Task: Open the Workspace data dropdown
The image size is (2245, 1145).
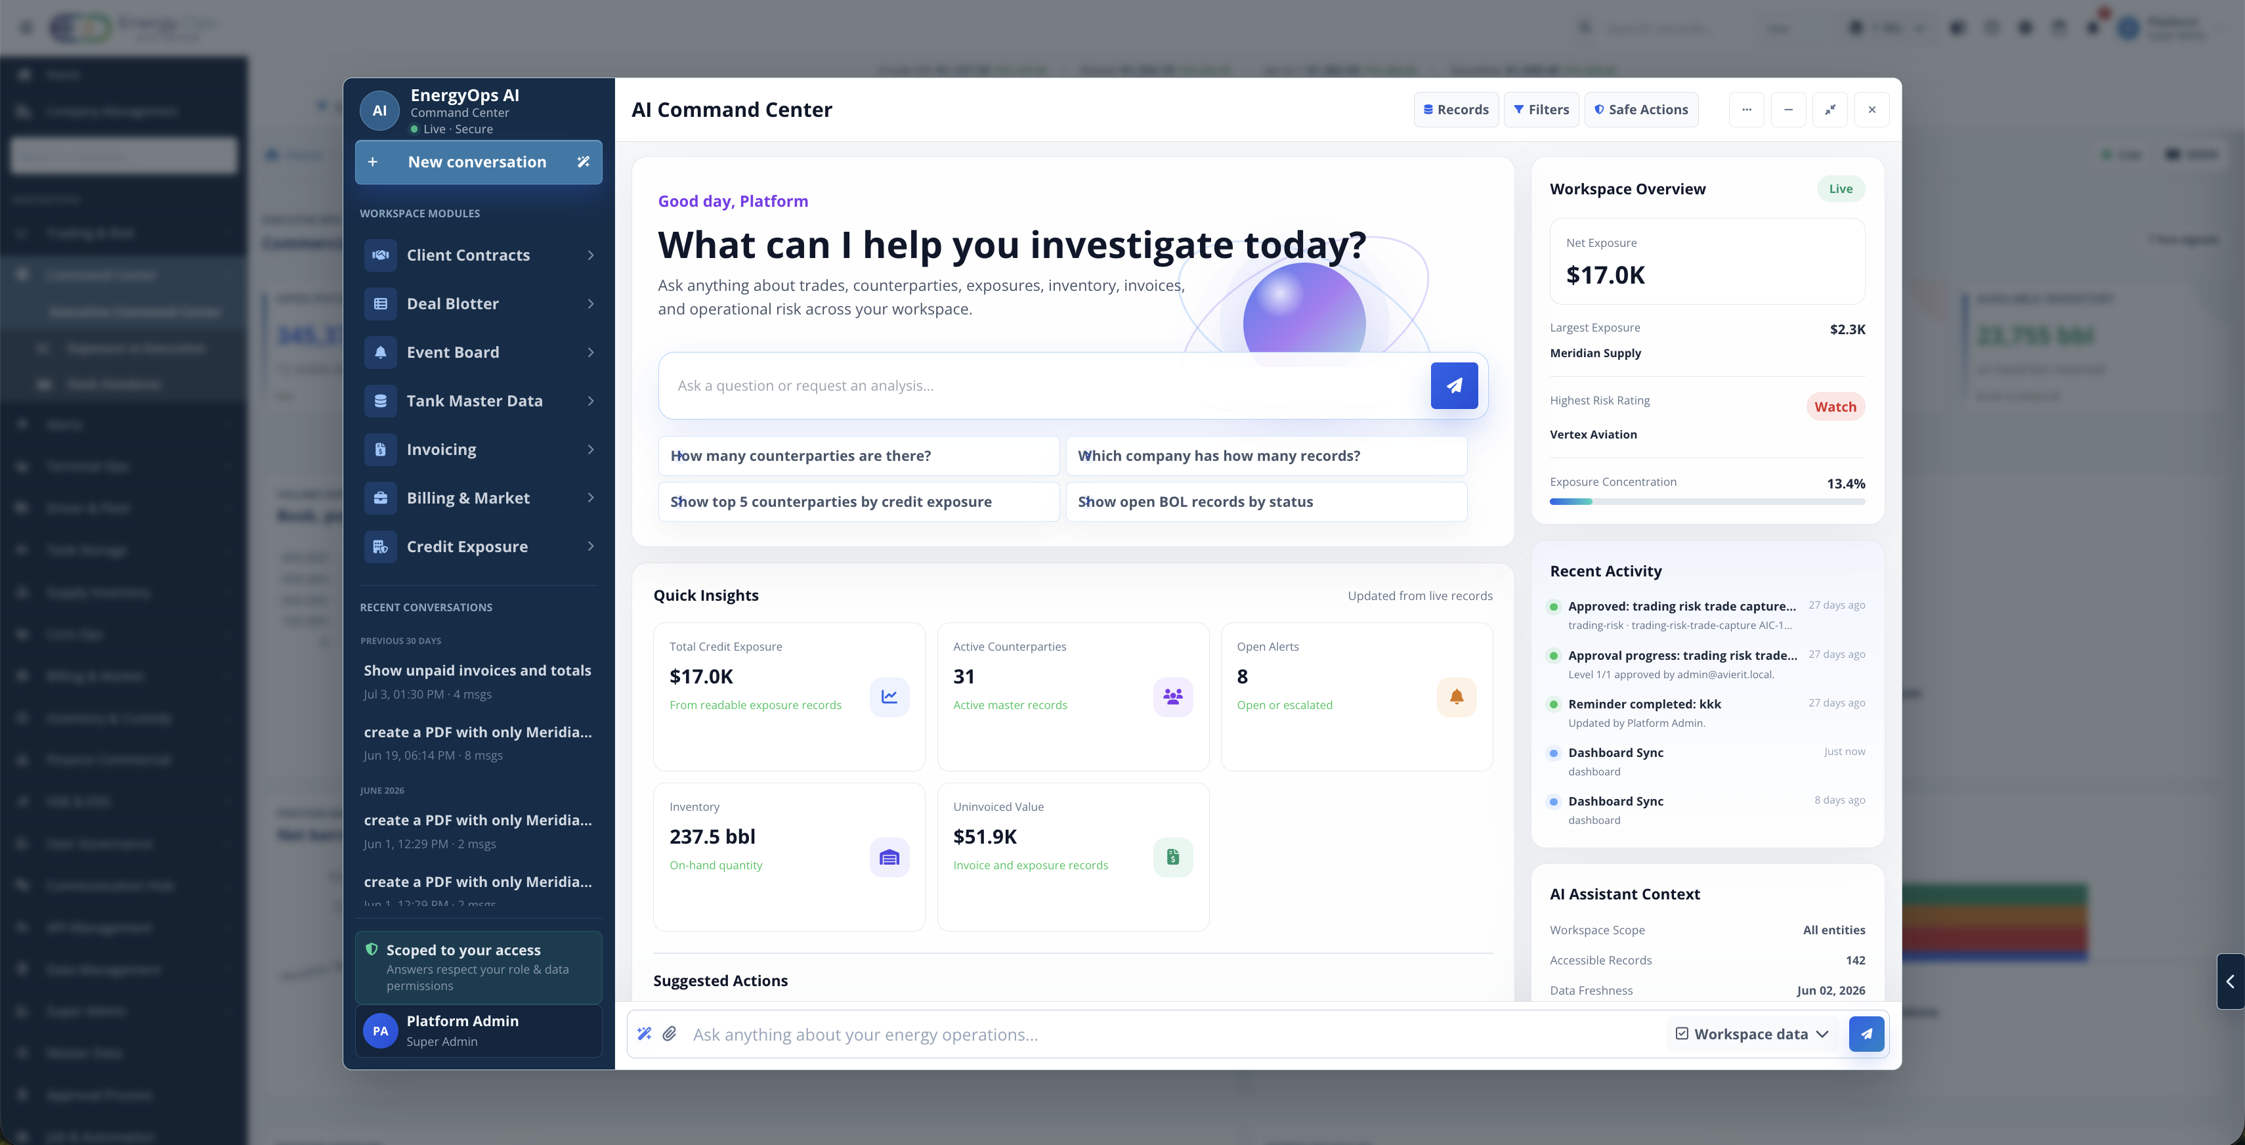Action: click(1752, 1034)
